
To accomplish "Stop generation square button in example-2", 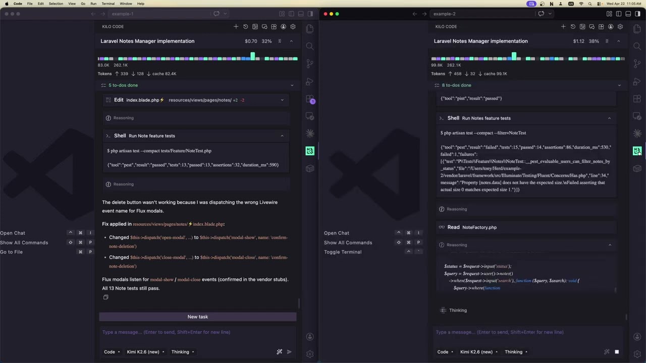I will (x=617, y=352).
